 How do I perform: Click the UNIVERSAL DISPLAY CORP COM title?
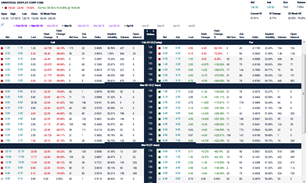[22, 3]
